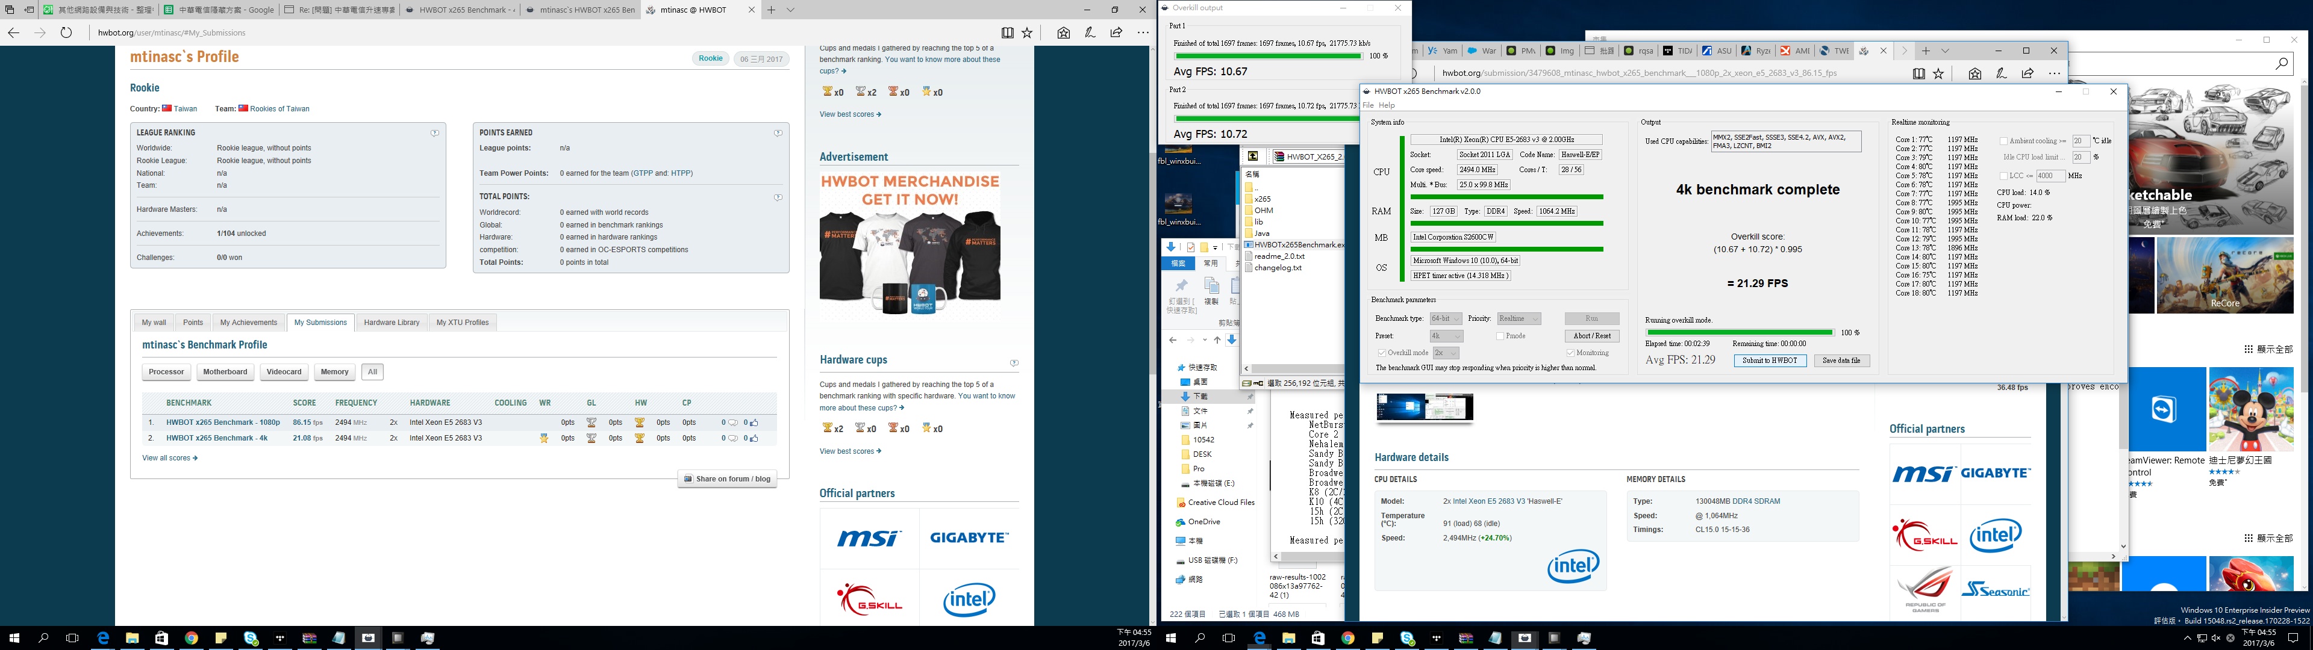This screenshot has width=2313, height=650.
Task: Open Priority Realtime dropdown
Action: pyautogui.click(x=1519, y=319)
